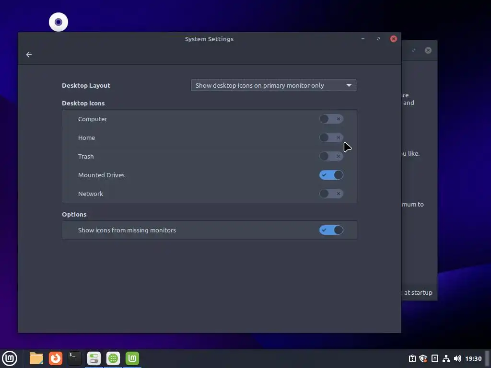This screenshot has height=368, width=491.
Task: Maximize the background window behind System Settings
Action: click(x=414, y=50)
